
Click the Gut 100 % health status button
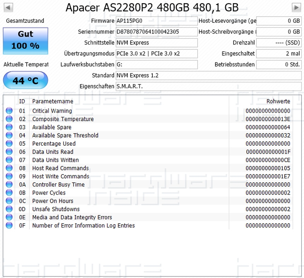(x=26, y=41)
